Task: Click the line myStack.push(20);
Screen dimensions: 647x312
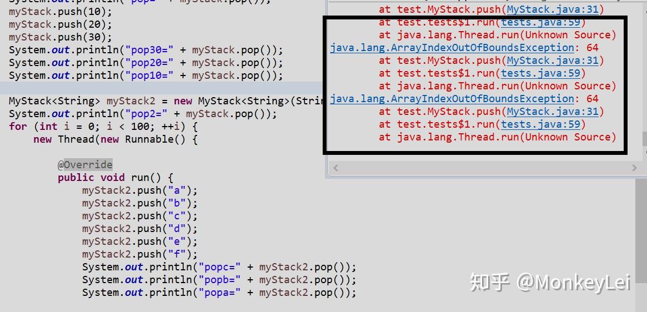Action: point(60,24)
